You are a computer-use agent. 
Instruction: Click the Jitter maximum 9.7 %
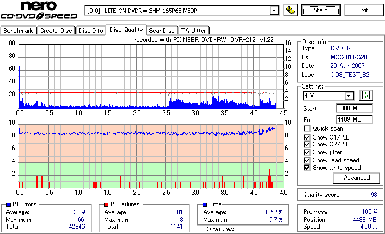(x=276, y=220)
